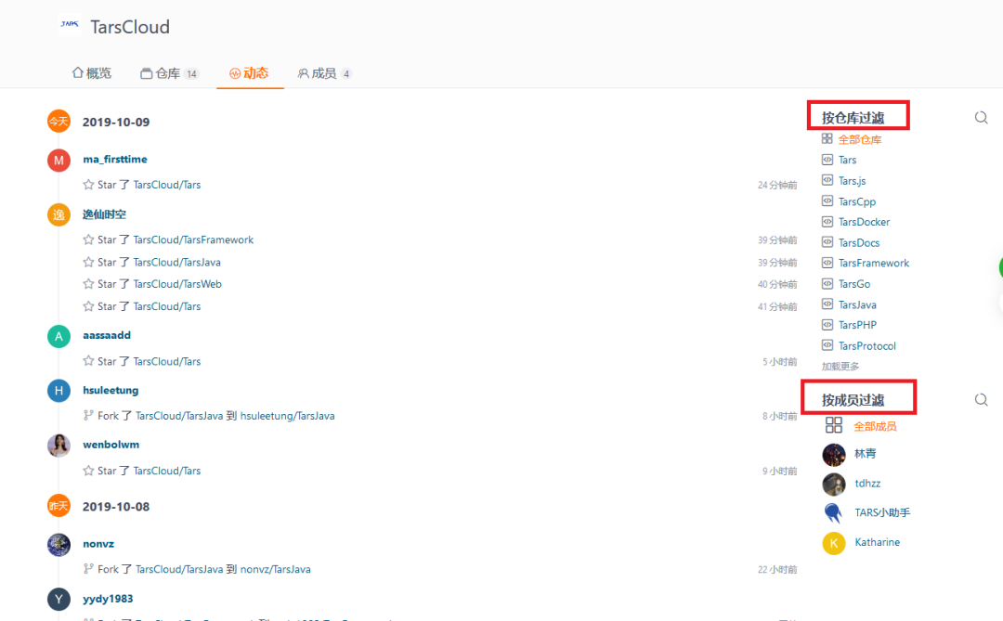Open the nonvz user profile link
The image size is (1003, 621).
[98, 544]
